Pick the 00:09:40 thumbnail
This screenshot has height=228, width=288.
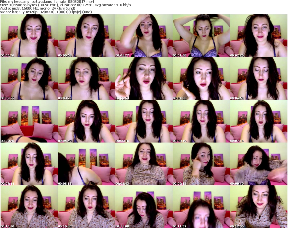(259, 164)
